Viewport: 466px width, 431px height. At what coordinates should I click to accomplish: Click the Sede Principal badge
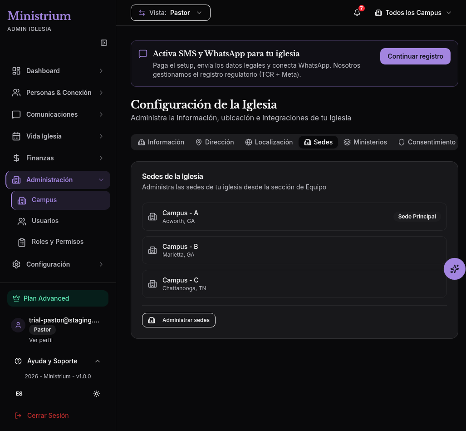coord(417,217)
